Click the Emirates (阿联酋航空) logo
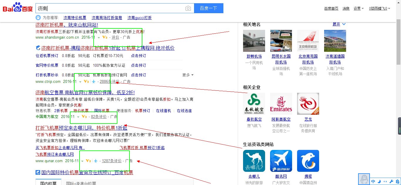 point(281,103)
